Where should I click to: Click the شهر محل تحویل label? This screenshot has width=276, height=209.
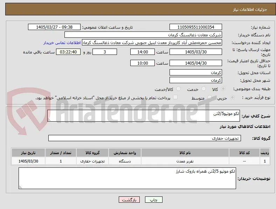coord(255,80)
